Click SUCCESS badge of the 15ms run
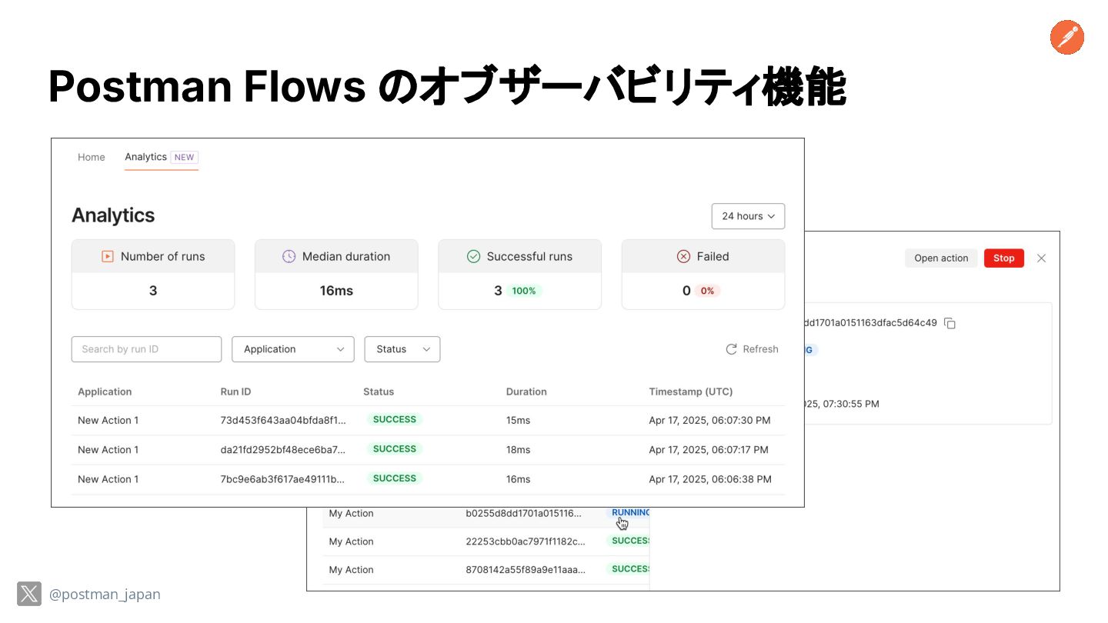The image size is (1108, 623). 395,420
